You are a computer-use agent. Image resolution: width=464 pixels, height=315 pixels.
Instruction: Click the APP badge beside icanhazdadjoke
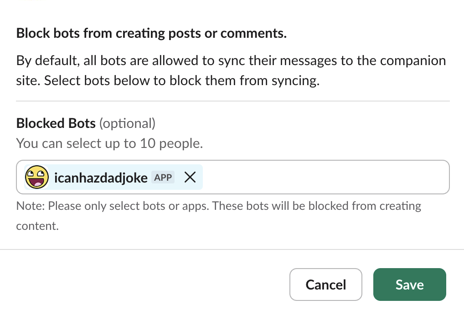coord(163,177)
